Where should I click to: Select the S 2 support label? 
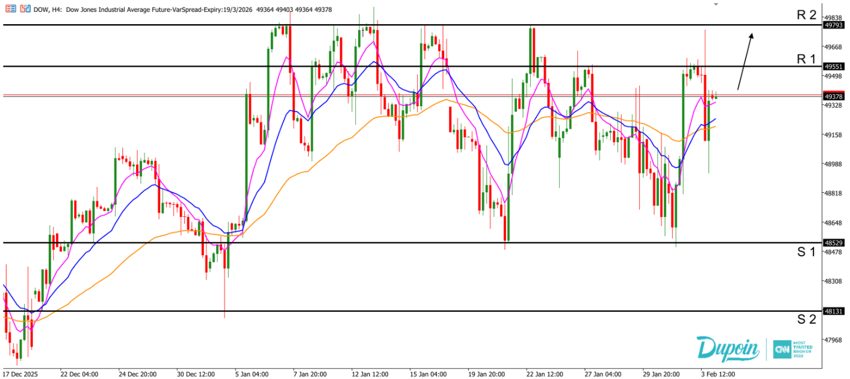(x=806, y=319)
